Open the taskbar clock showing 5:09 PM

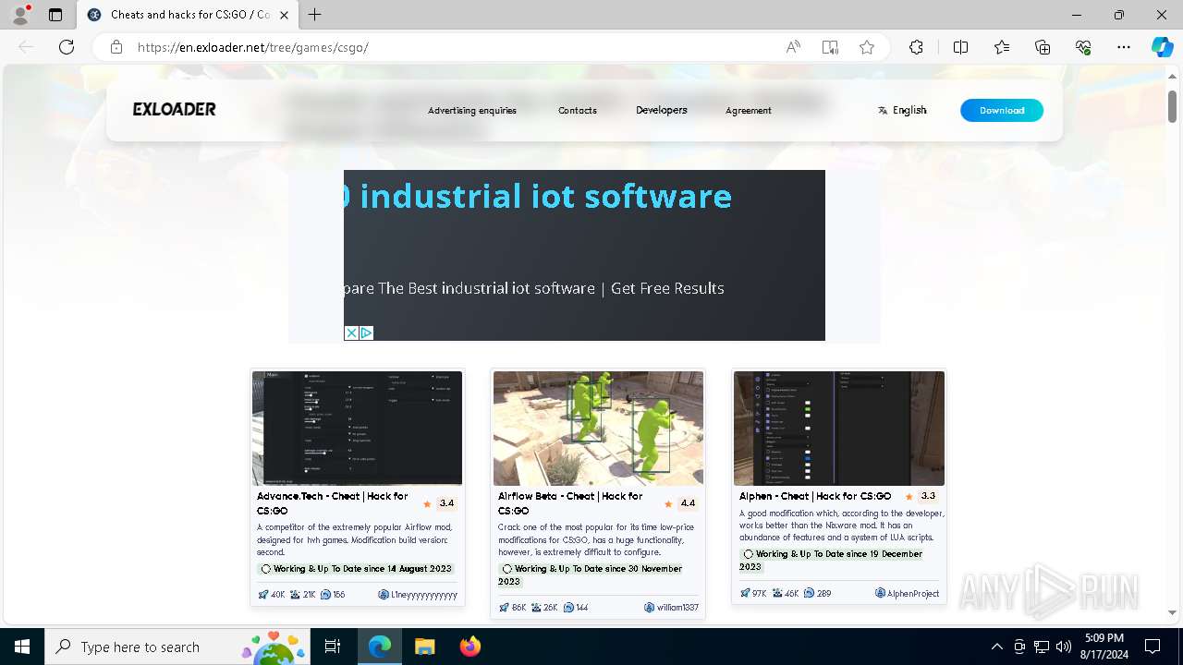coord(1104,647)
